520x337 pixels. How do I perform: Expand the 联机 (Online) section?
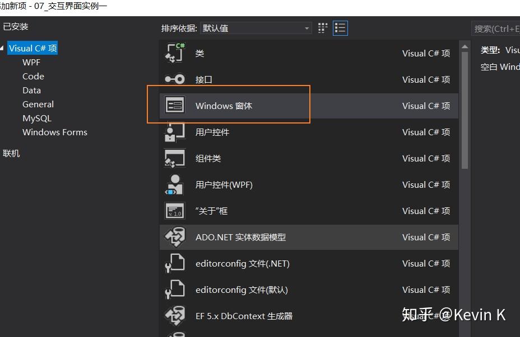tap(11, 153)
